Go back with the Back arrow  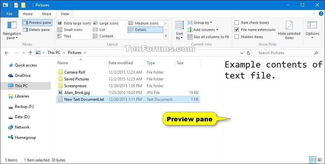click(7, 53)
